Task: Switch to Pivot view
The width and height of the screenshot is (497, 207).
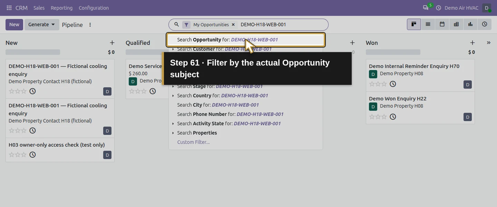Action: 456,24
